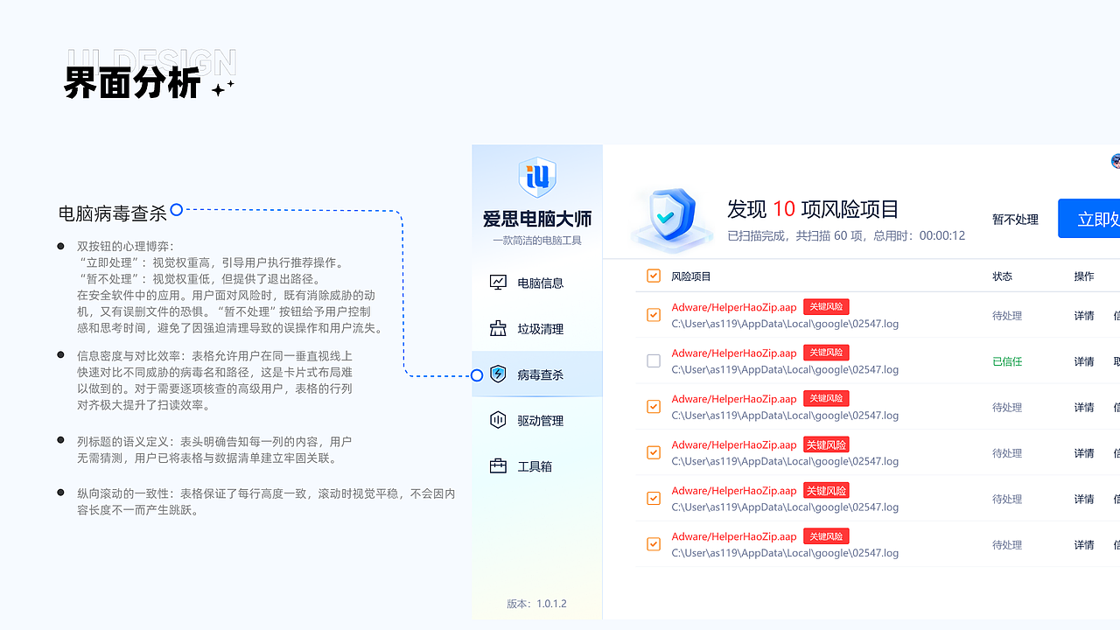Click the red 关键风险 risk tag
Screen dimensions: 1120x630
[x=825, y=306]
